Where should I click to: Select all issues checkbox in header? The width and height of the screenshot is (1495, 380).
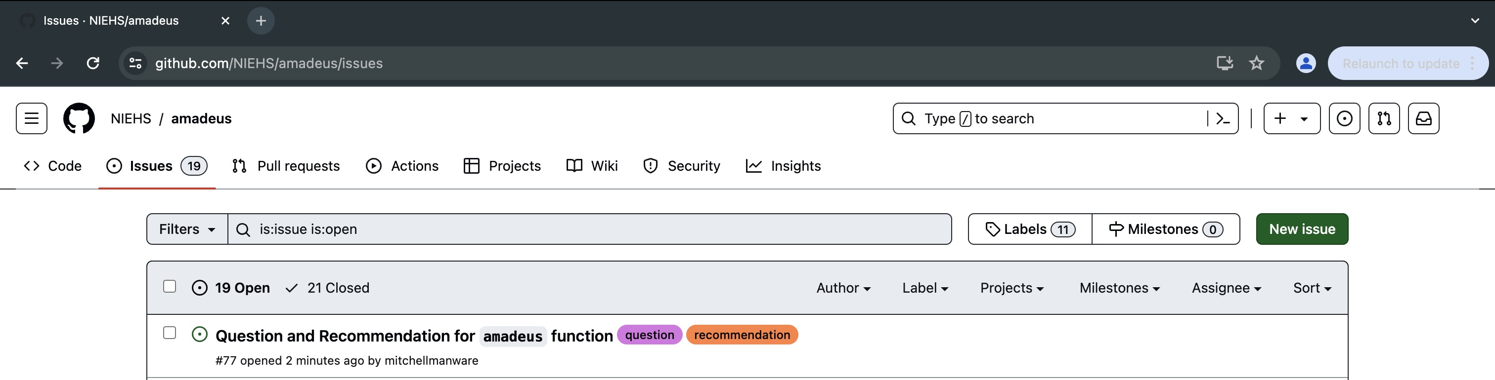click(x=170, y=287)
